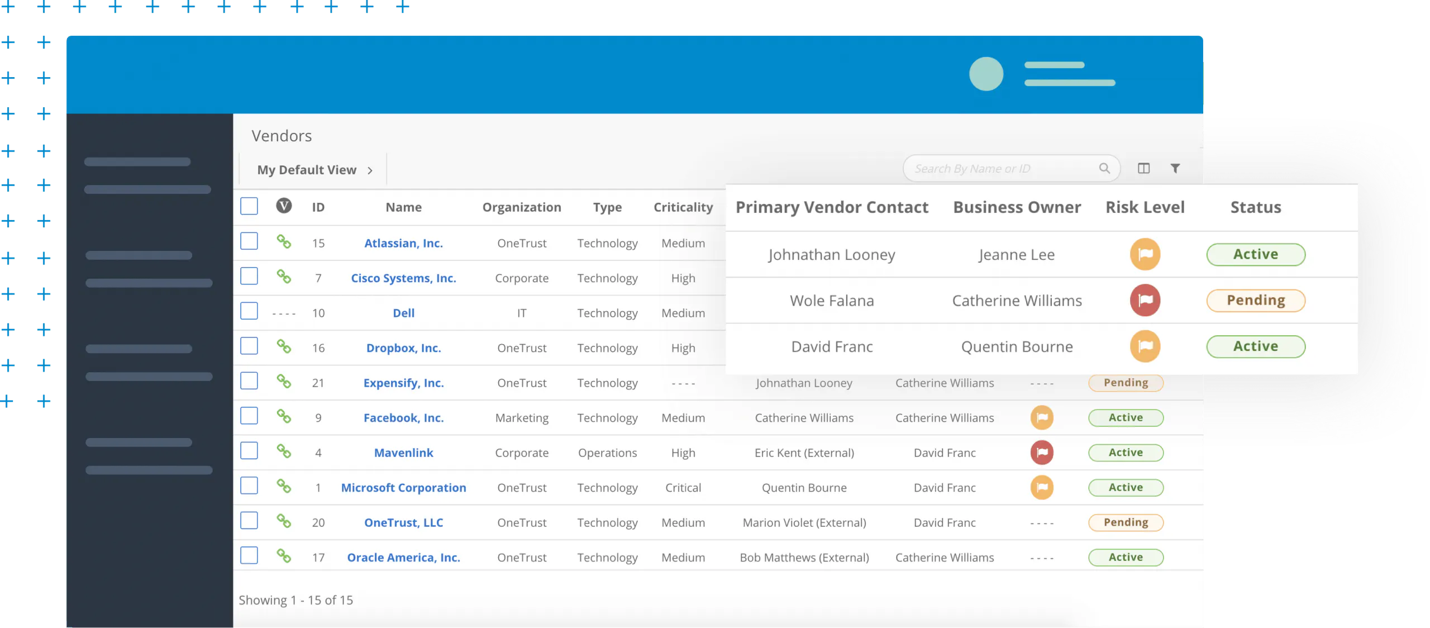Click the red risk flag on Mavenlink's row
Viewport: 1430px width, 628px height.
pyautogui.click(x=1042, y=453)
